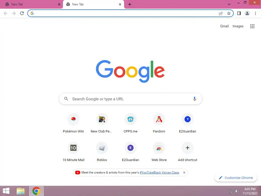Open the Google apps grid

[x=252, y=26]
